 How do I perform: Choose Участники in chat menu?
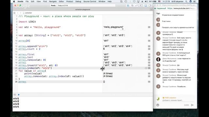[166, 21]
